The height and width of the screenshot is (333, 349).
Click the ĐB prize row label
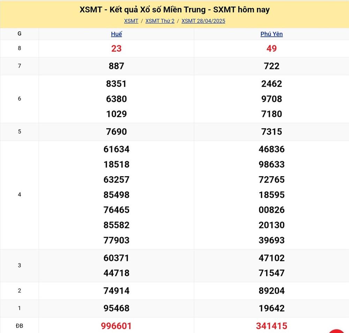click(19, 326)
